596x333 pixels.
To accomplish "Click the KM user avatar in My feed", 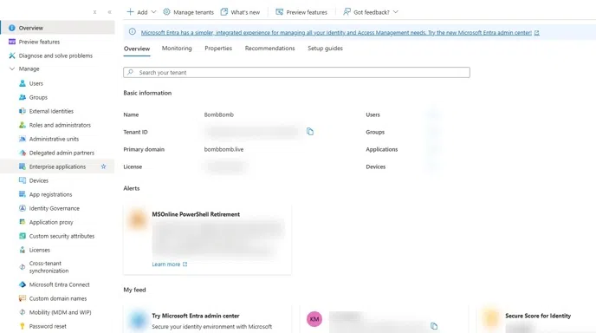I will [314, 319].
